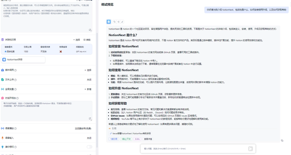Click the 5条上下文 tag
The image size is (291, 155).
pos(126,139)
